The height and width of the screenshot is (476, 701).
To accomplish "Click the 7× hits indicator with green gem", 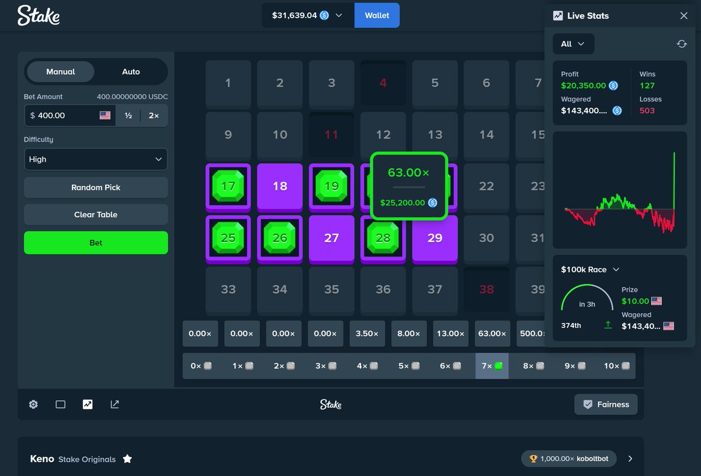I will pyautogui.click(x=492, y=366).
